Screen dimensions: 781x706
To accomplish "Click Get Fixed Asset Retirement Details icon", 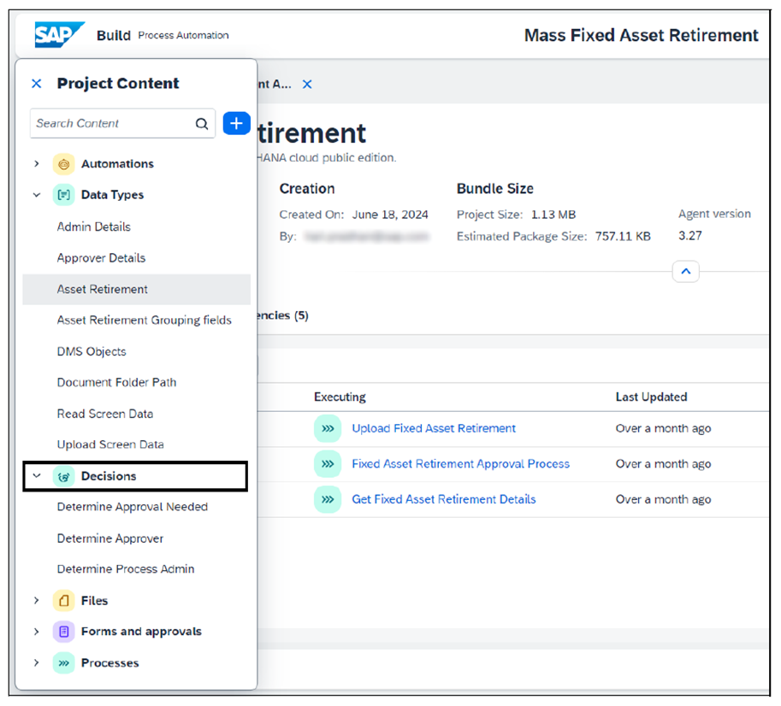I will (328, 499).
